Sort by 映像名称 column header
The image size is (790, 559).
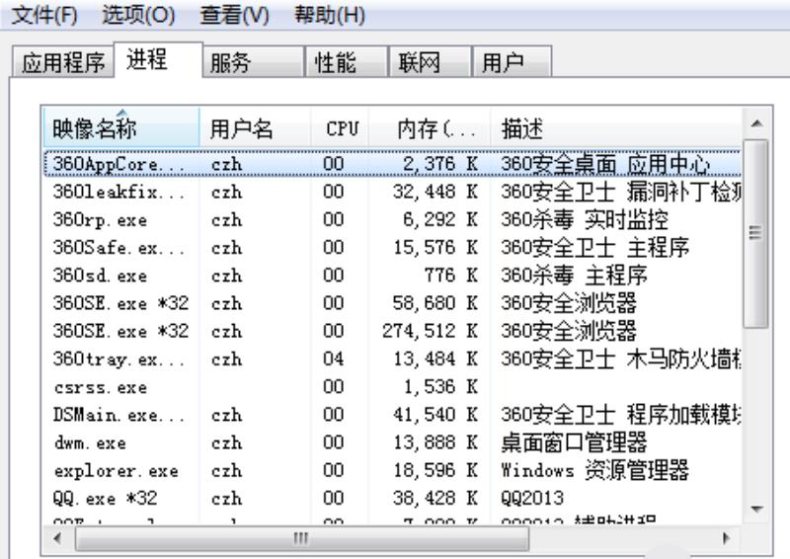pos(121,128)
